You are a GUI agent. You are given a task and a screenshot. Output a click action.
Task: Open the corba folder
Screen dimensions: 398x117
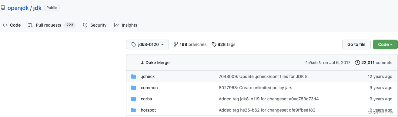[x=146, y=99]
